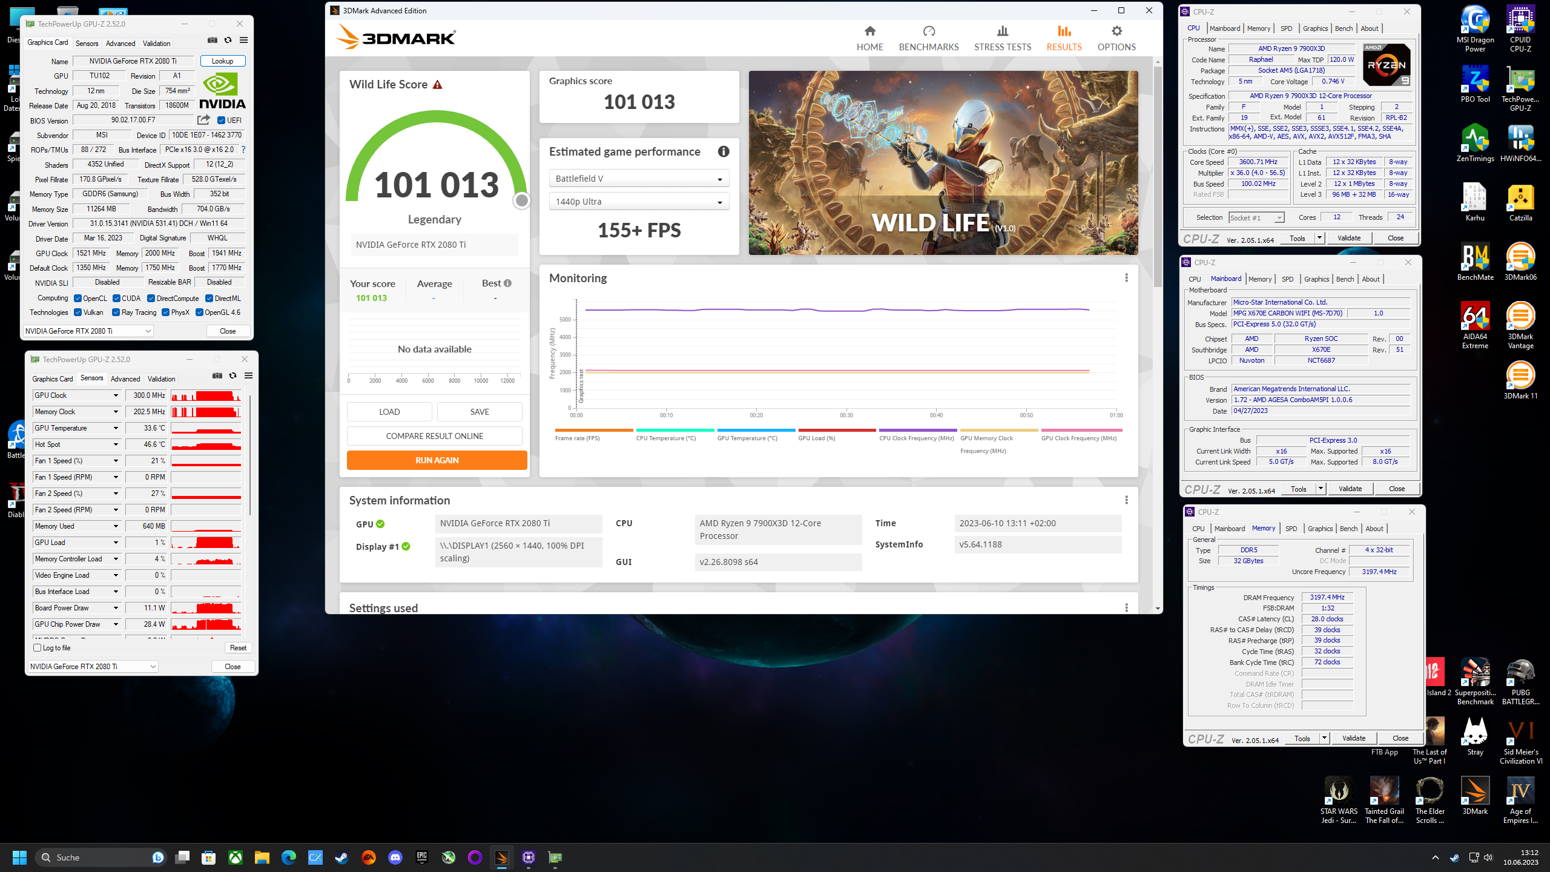Toggle the DirectCompute checkbox in GPU-Z

point(151,299)
